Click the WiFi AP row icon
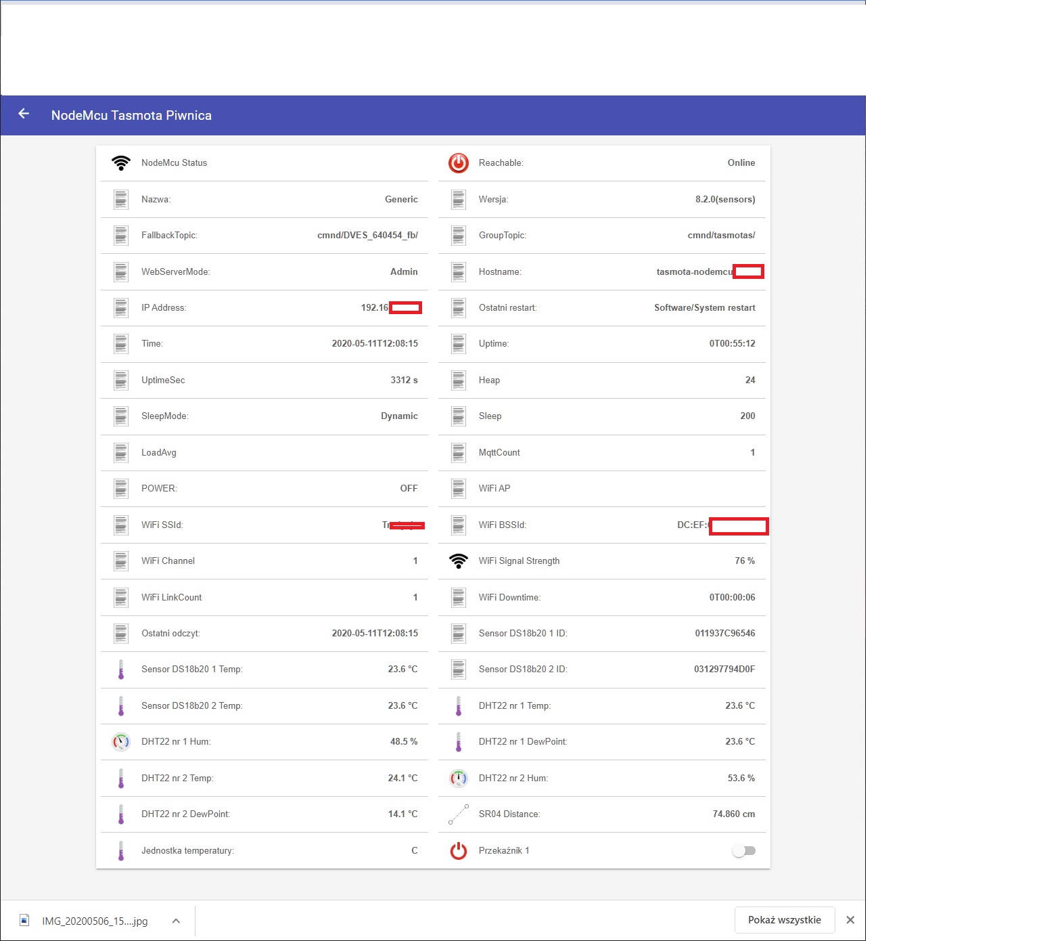The height and width of the screenshot is (941, 1039). click(x=459, y=489)
